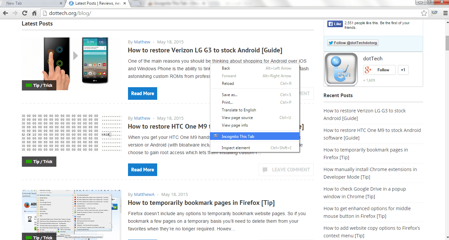
Task: Click the Firefox bookmarks post thumbnail
Action: [x=72, y=215]
